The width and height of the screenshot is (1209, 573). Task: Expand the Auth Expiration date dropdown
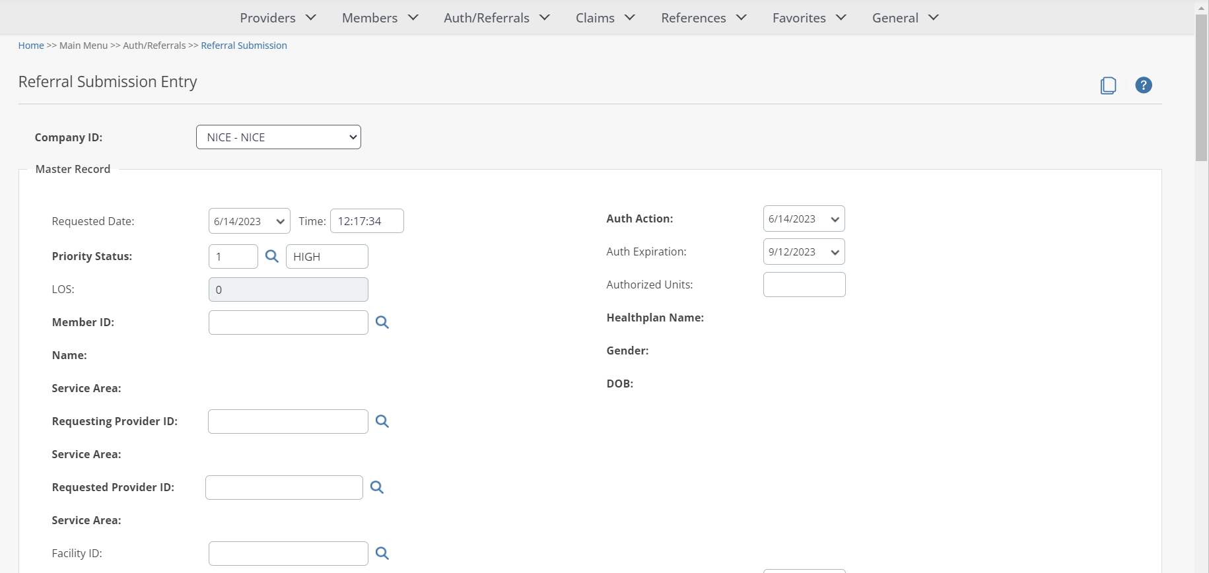pos(804,252)
